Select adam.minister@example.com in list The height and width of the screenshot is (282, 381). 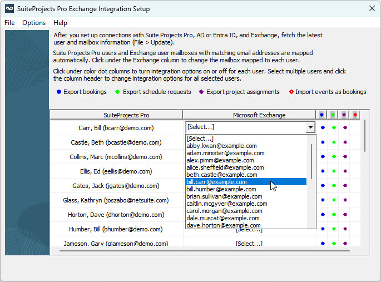click(x=246, y=153)
